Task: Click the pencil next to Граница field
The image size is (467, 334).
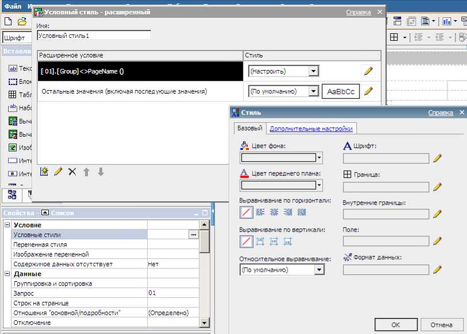Action: click(438, 187)
